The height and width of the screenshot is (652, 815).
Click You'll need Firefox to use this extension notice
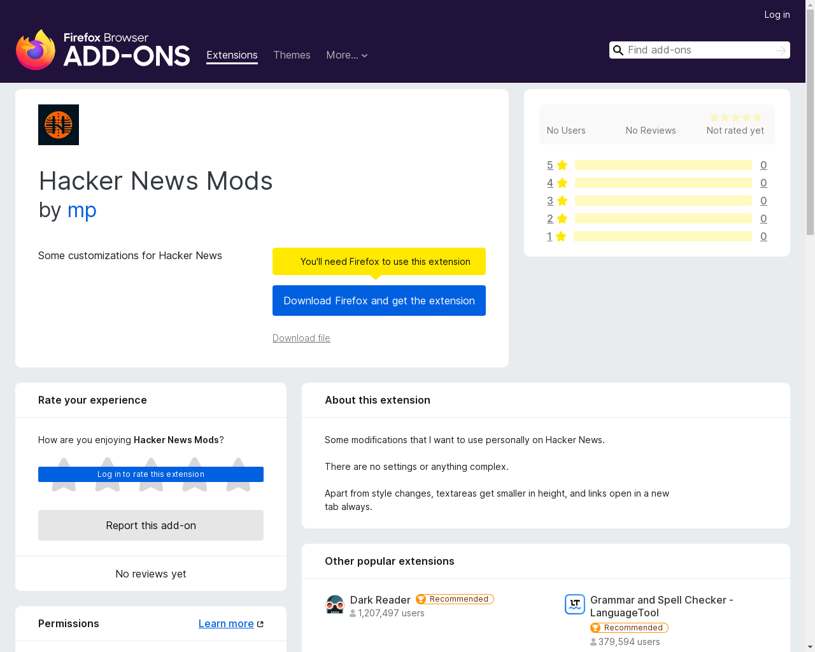[379, 261]
